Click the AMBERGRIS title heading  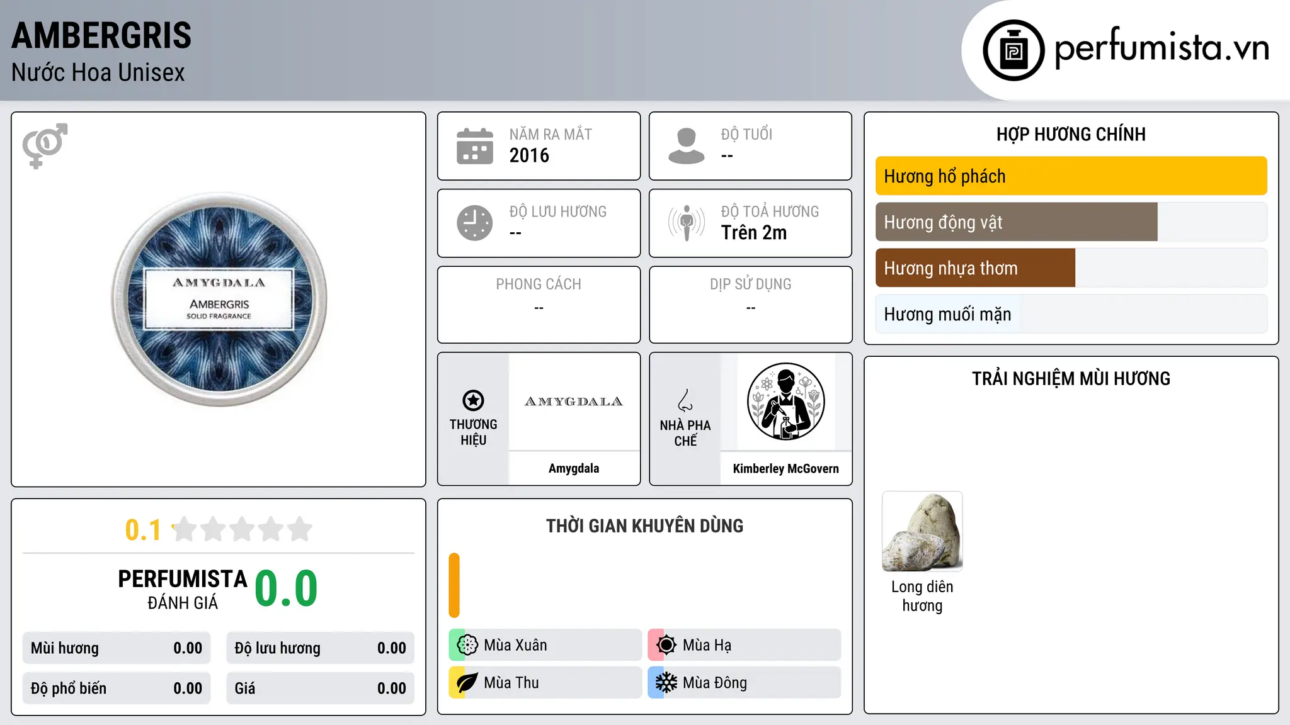pos(101,35)
